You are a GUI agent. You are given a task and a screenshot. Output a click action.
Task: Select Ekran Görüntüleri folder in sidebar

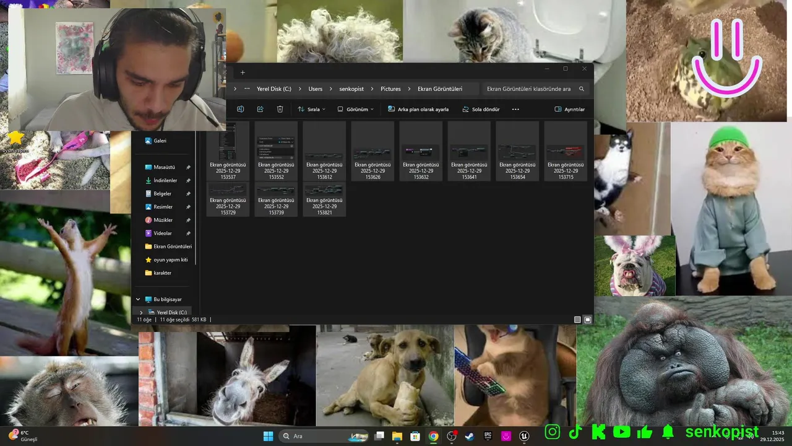(168, 247)
